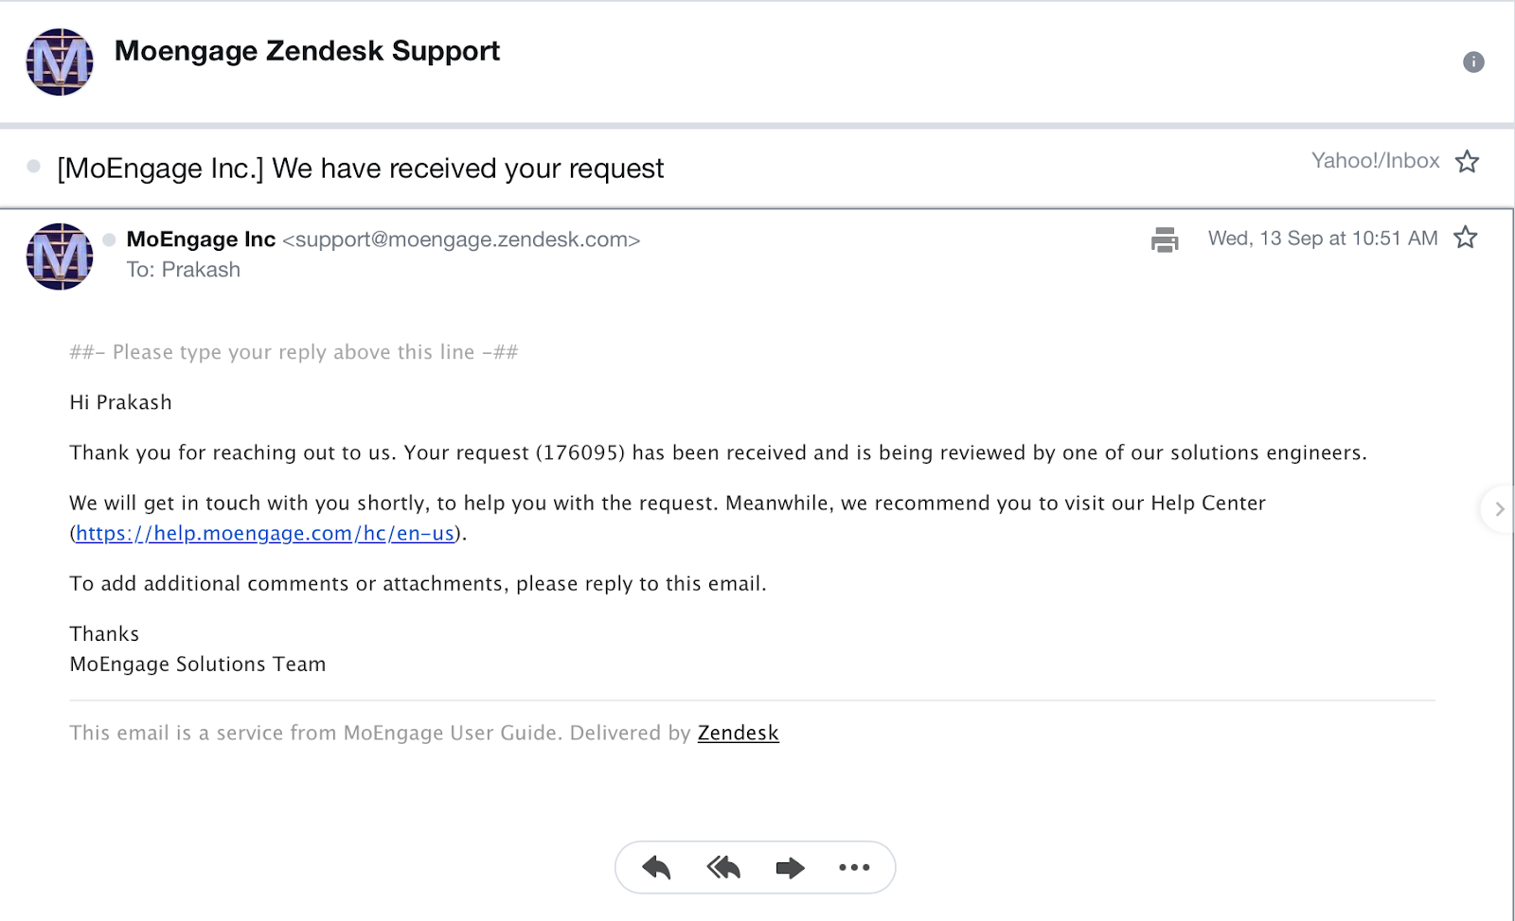Select sender name MoEngage Inc
This screenshot has width=1515, height=921.
(x=201, y=239)
